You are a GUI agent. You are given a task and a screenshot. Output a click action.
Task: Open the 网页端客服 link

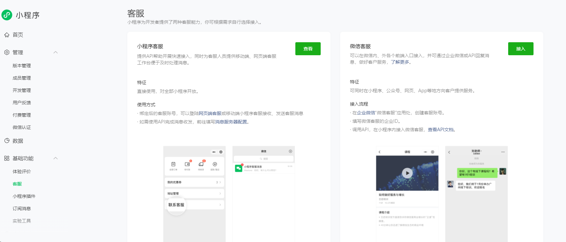coord(210,113)
